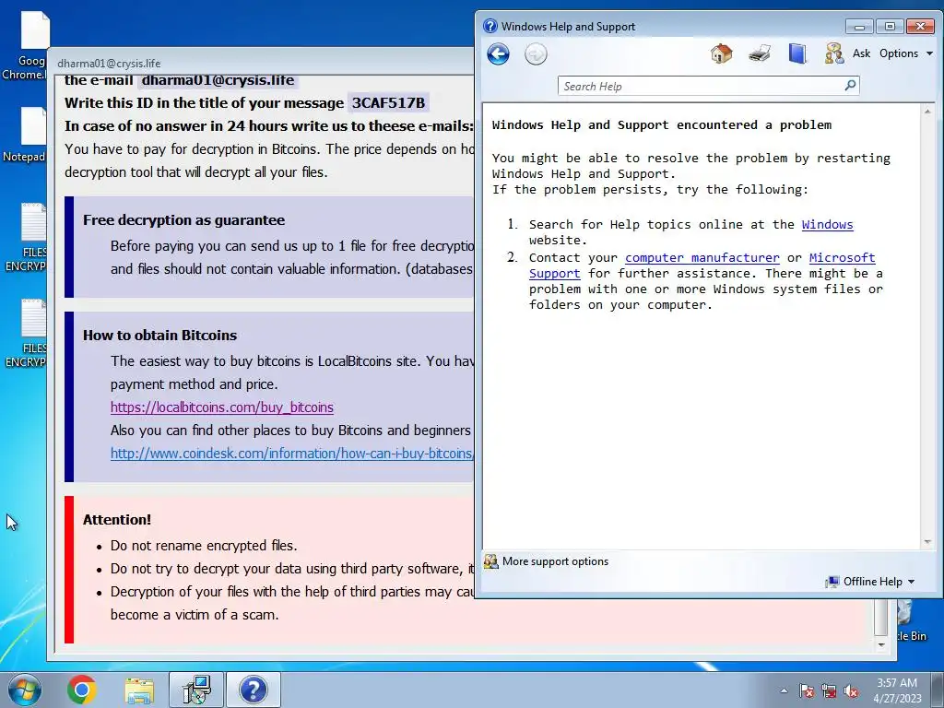
Task: Open the Options dropdown menu
Action: tap(906, 53)
